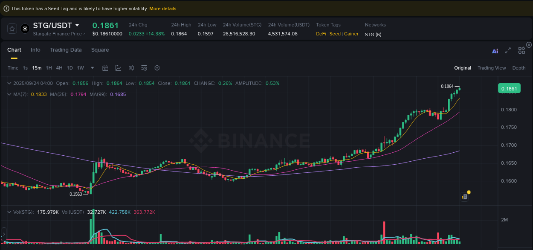The width and height of the screenshot is (533, 250).
Task: Collapse the OHLC info row chevron
Action: [x=9, y=83]
